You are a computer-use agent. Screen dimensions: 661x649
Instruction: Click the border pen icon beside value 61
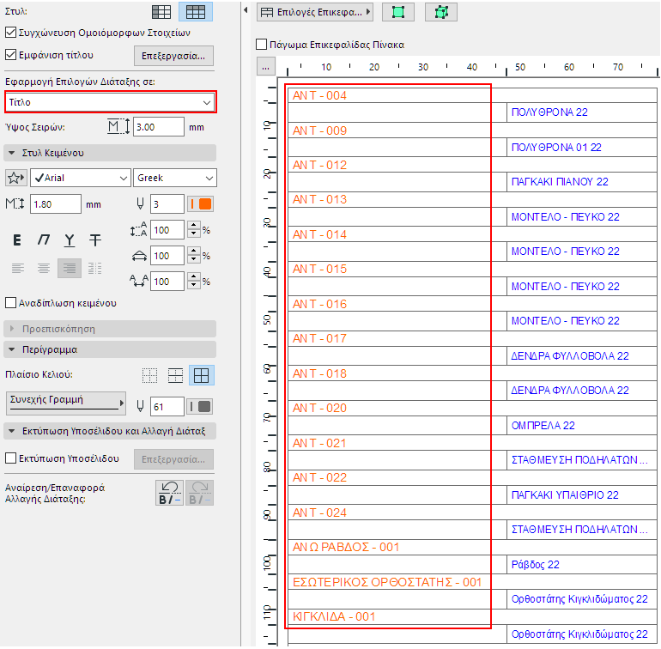click(x=141, y=407)
